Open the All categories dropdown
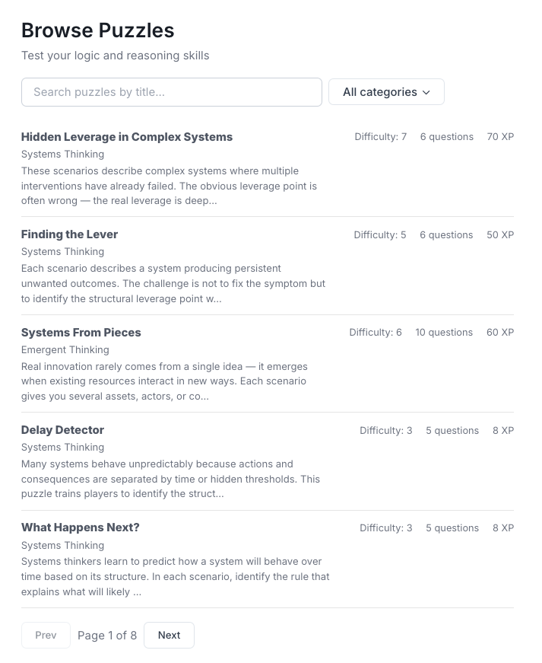The height and width of the screenshot is (663, 542). pyautogui.click(x=385, y=91)
